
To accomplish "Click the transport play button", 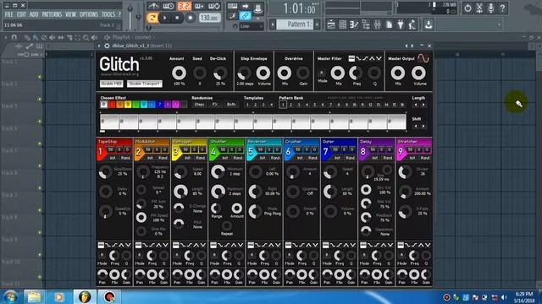I will point(164,18).
